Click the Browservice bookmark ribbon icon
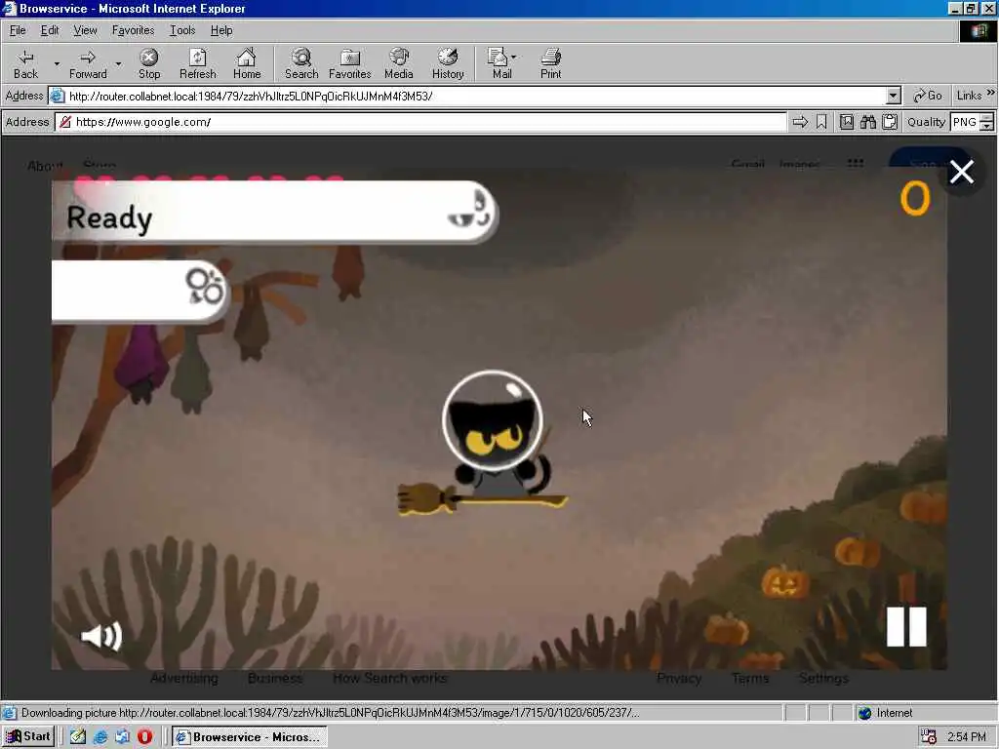The width and height of the screenshot is (999, 749). 821,122
